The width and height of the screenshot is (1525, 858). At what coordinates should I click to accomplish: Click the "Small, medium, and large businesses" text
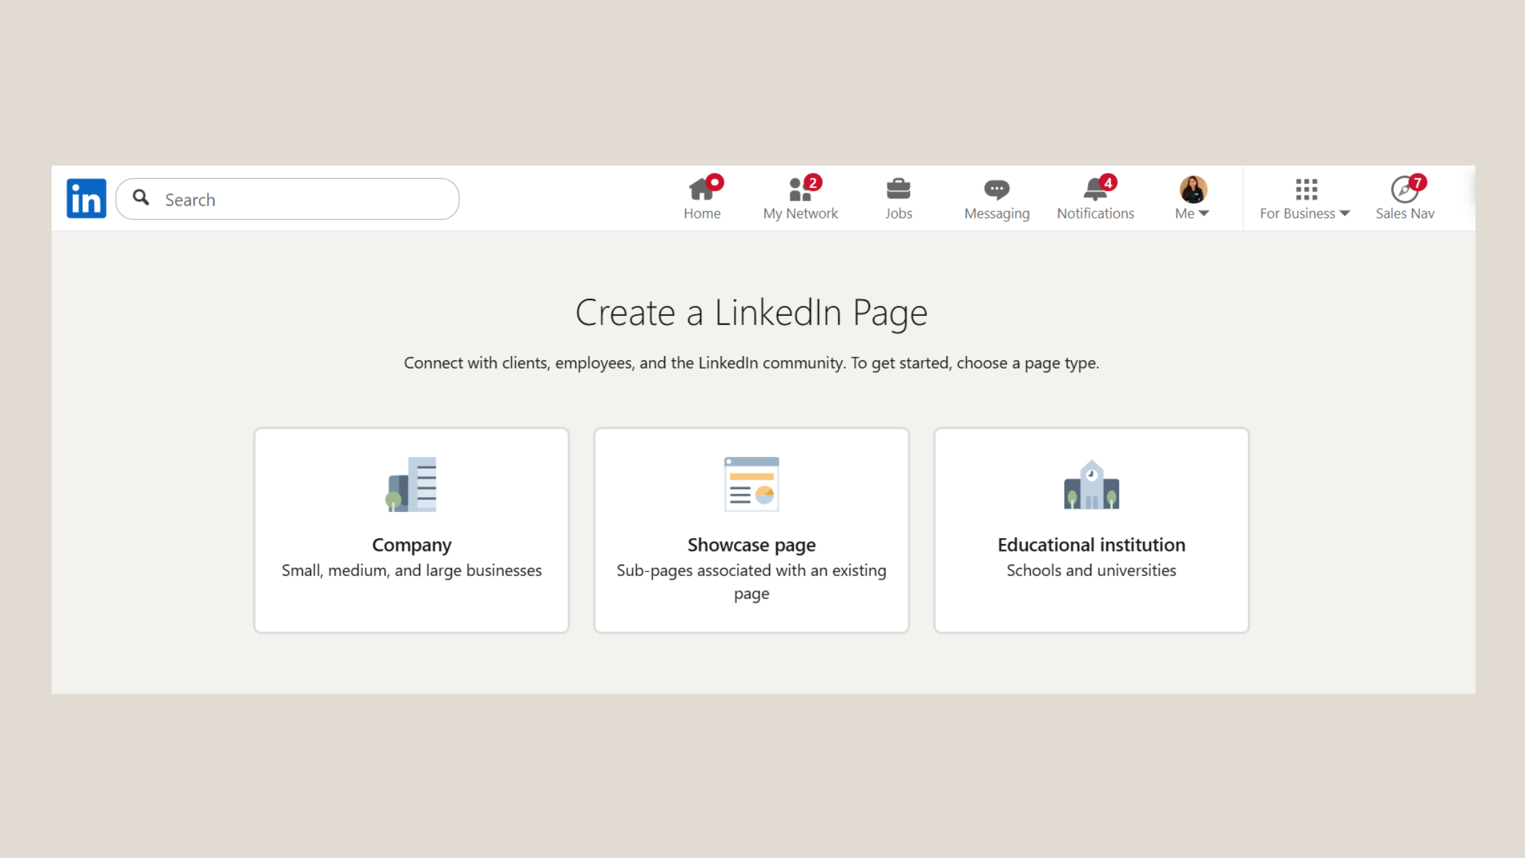[411, 571]
